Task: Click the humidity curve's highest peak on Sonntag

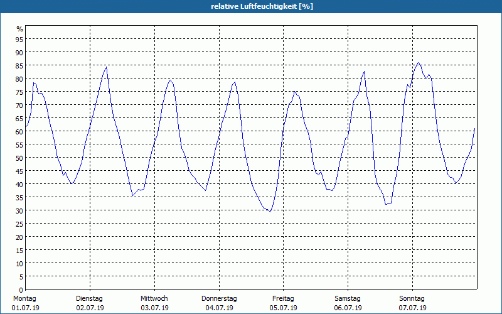Action: tap(418, 63)
